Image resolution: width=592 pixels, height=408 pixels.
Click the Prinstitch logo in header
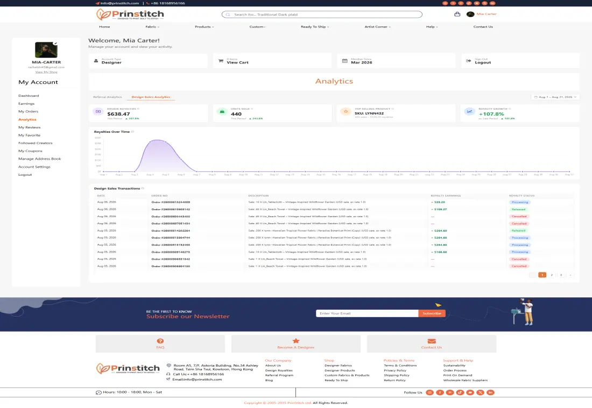pyautogui.click(x=130, y=15)
